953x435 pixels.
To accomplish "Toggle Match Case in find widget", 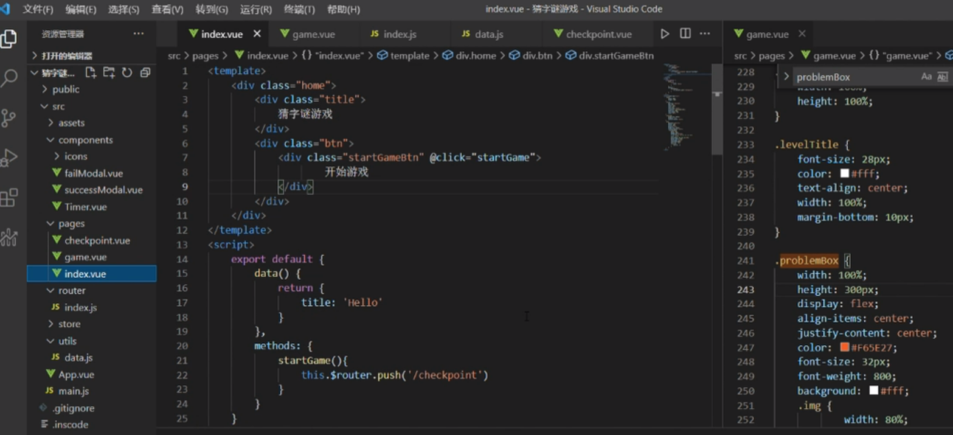I will tap(926, 77).
